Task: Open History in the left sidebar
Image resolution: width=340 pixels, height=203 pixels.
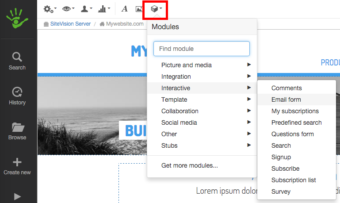Action: [x=17, y=96]
